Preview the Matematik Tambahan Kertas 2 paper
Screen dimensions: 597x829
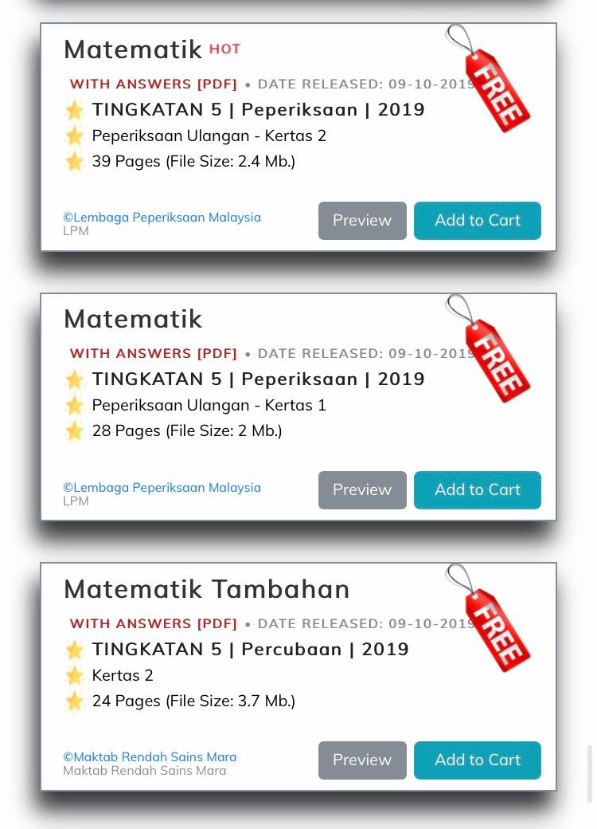[362, 760]
